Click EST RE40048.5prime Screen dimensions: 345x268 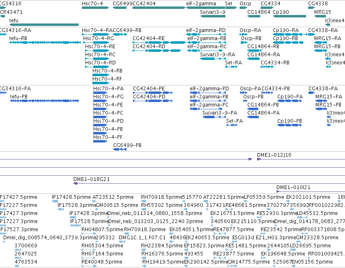(89, 266)
